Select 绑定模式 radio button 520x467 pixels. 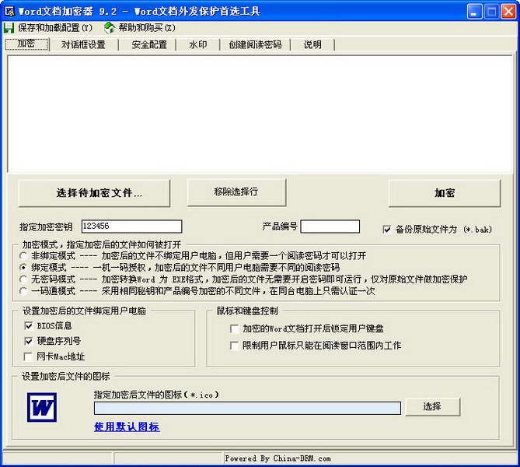(23, 268)
